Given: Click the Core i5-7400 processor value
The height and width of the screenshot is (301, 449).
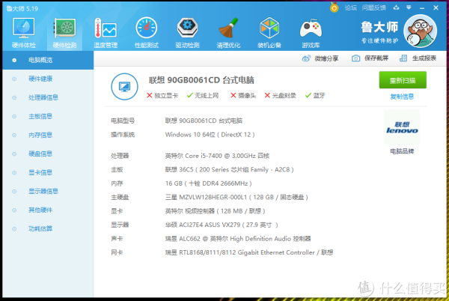Looking at the screenshot, I should tap(217, 156).
